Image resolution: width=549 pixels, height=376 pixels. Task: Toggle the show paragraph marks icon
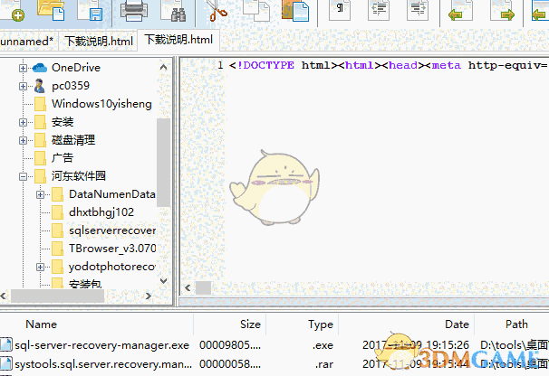coord(340,10)
